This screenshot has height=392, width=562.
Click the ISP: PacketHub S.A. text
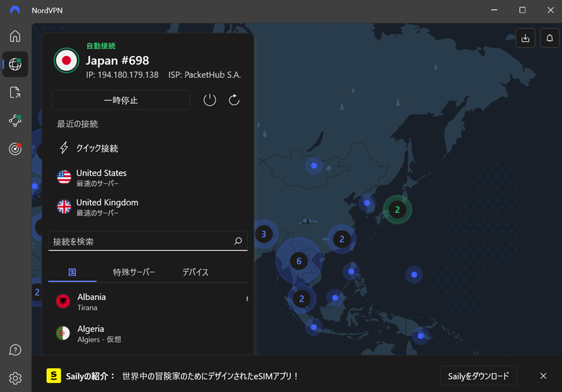point(204,75)
